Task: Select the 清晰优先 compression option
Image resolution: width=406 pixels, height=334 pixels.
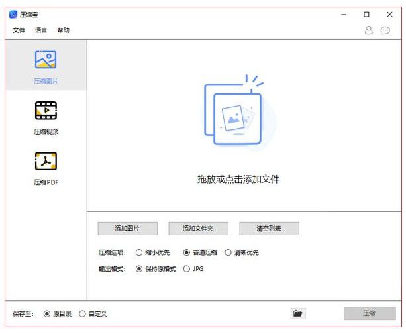Action: coord(242,252)
